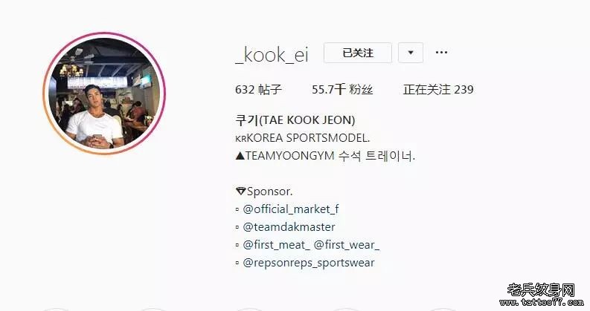Visit the @first_meat_ profile link
This screenshot has height=311, width=590.
[276, 245]
